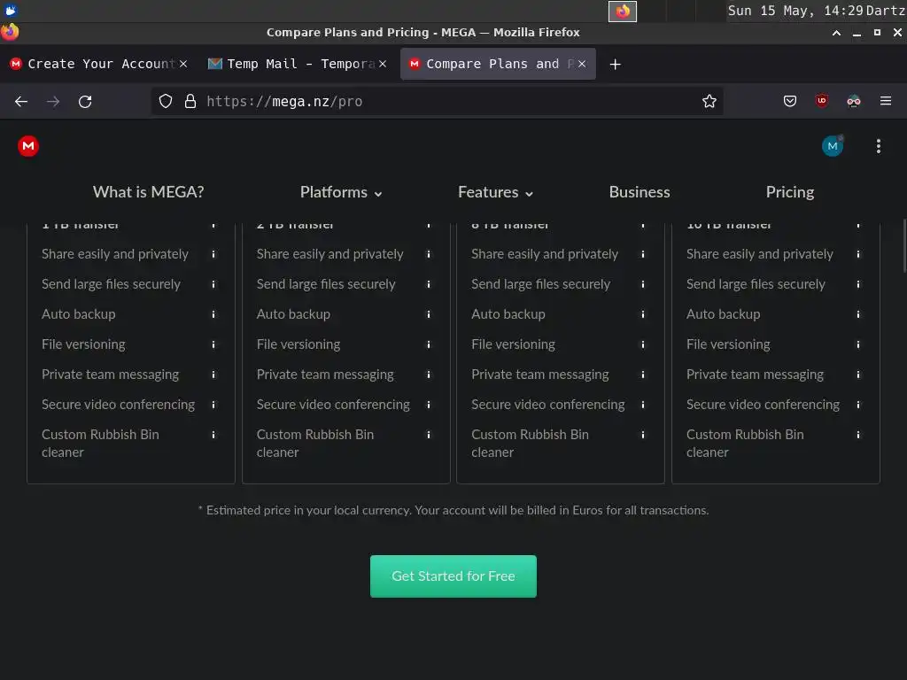Open the Pricing nav item
Screen dimensions: 907x680
point(789,192)
